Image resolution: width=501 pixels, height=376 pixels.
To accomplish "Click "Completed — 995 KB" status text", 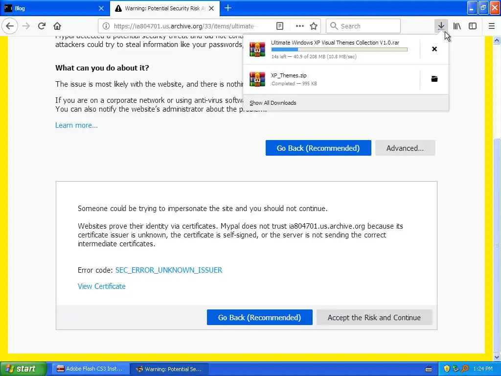I will (294, 83).
